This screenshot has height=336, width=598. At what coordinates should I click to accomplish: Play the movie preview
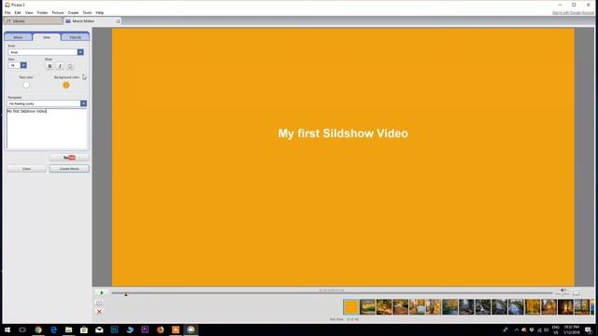[x=102, y=292]
